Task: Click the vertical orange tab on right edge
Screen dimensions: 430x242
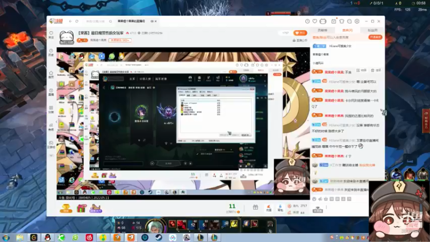Action: pos(426,121)
